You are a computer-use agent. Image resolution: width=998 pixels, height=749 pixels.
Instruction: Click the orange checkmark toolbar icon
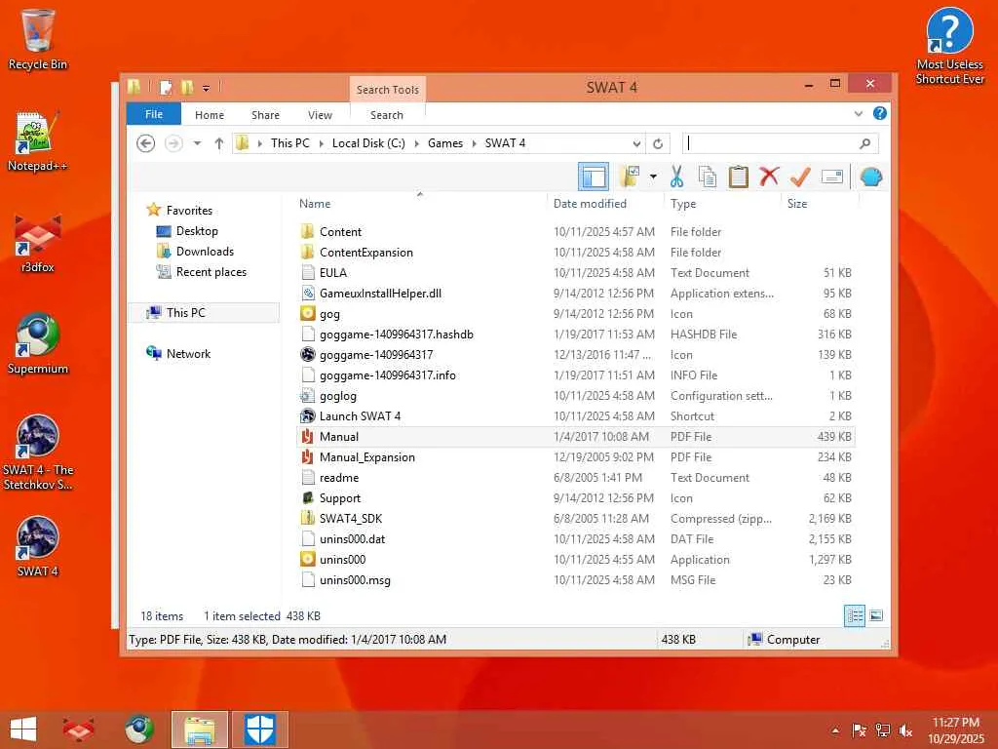point(800,177)
